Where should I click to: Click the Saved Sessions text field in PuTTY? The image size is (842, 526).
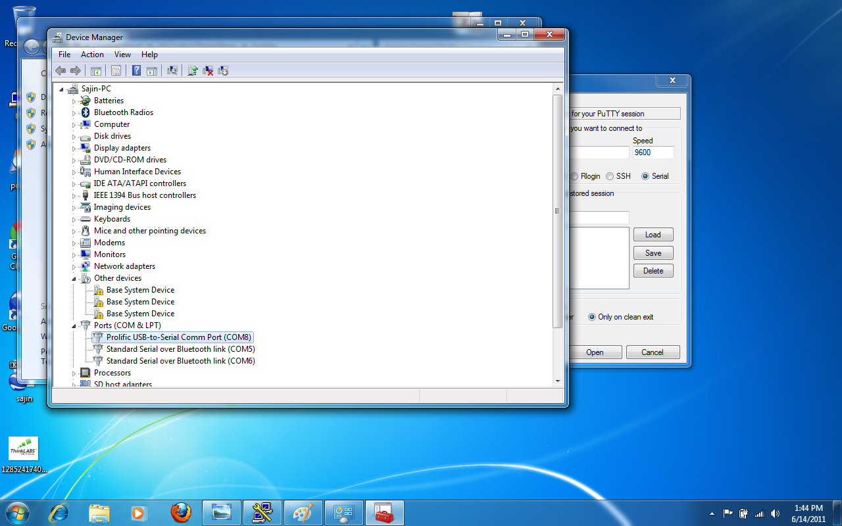(x=599, y=218)
